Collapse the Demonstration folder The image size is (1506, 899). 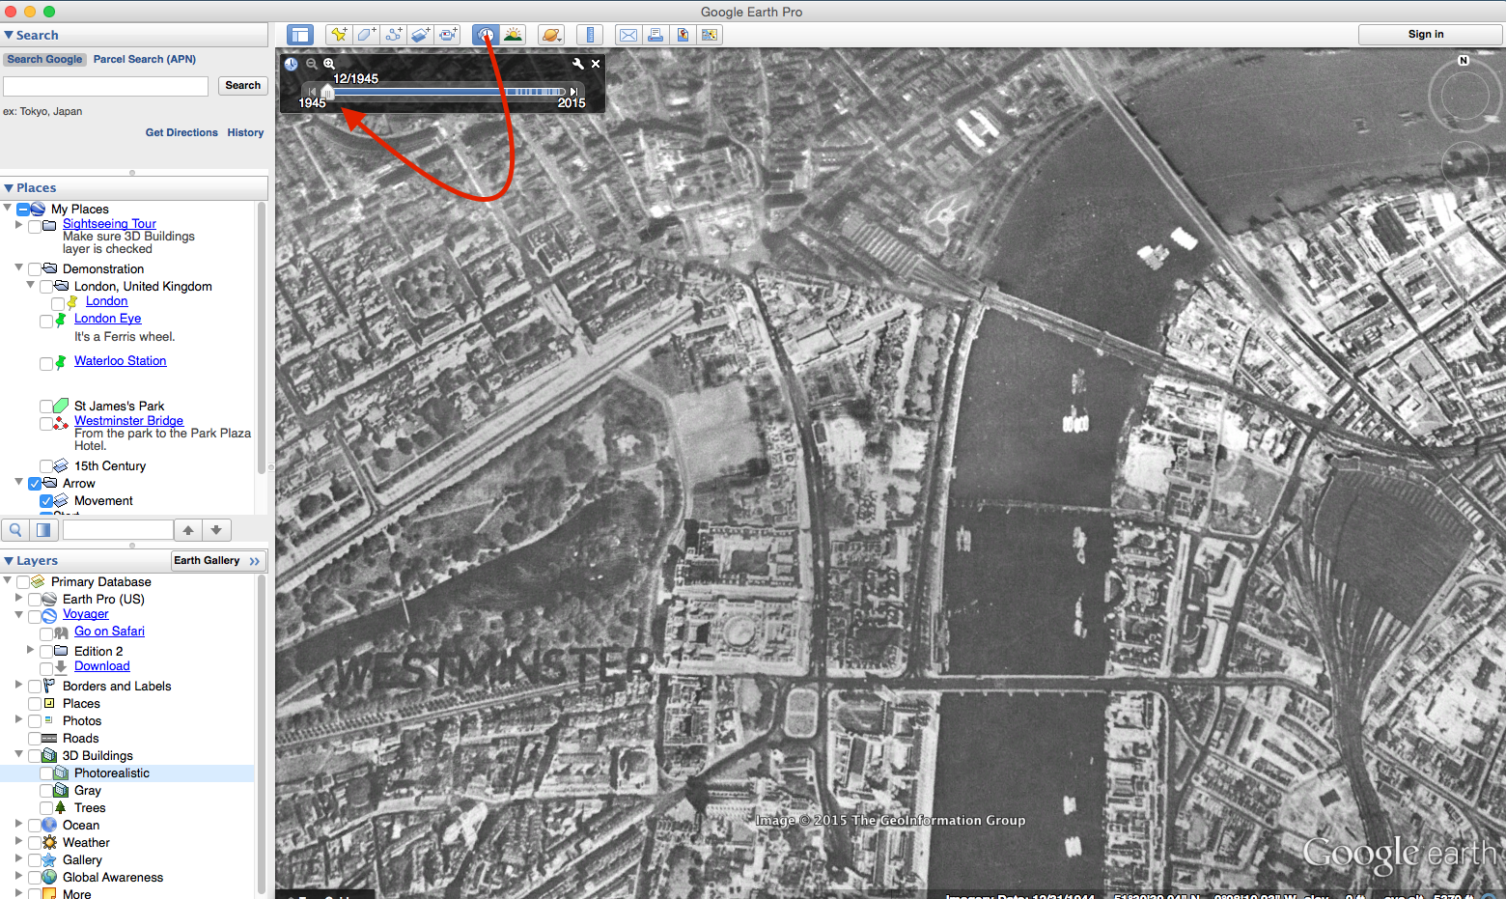coord(18,267)
